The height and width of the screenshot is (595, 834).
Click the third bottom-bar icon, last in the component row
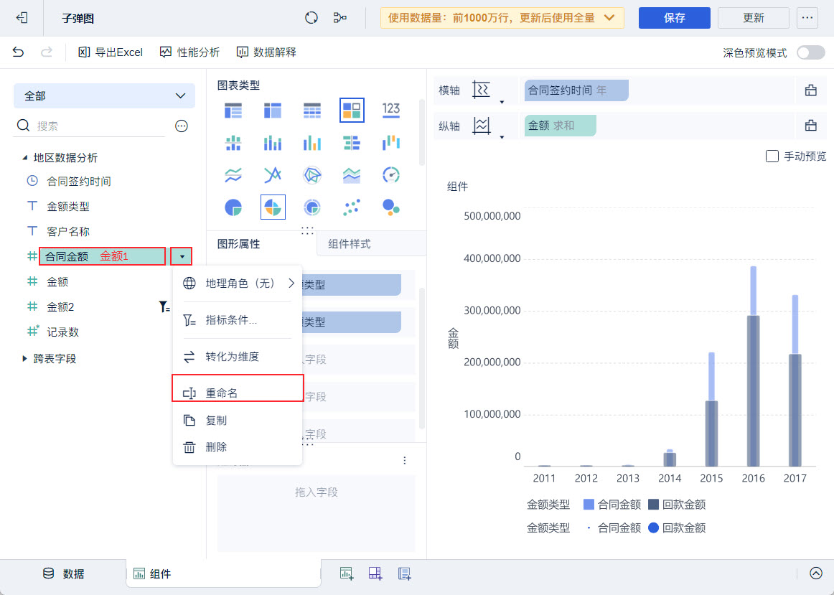point(404,573)
